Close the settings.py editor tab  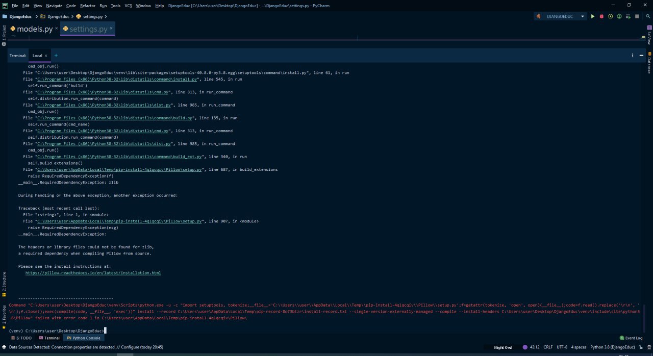[x=111, y=29]
